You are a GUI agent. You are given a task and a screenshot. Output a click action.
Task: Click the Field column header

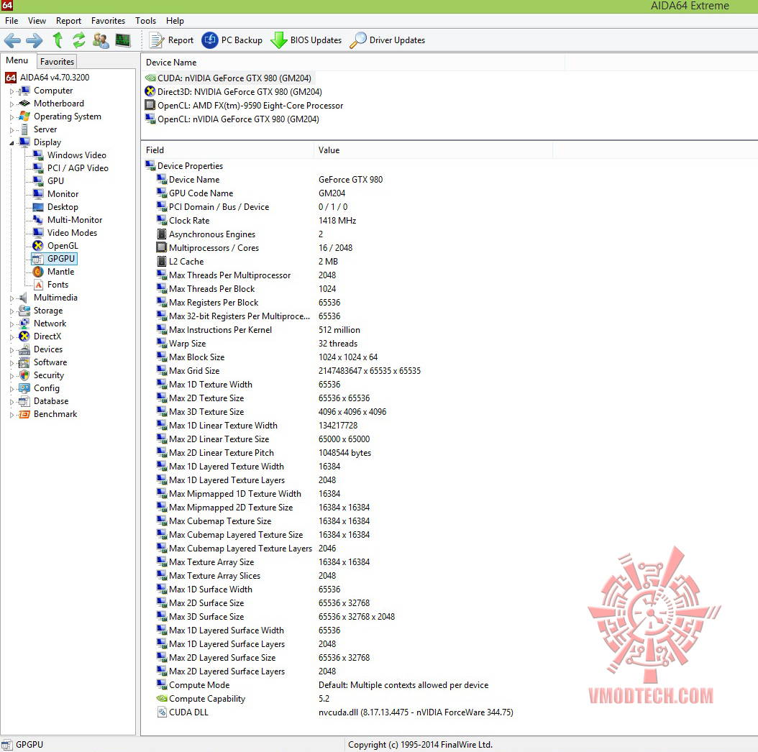pos(228,150)
